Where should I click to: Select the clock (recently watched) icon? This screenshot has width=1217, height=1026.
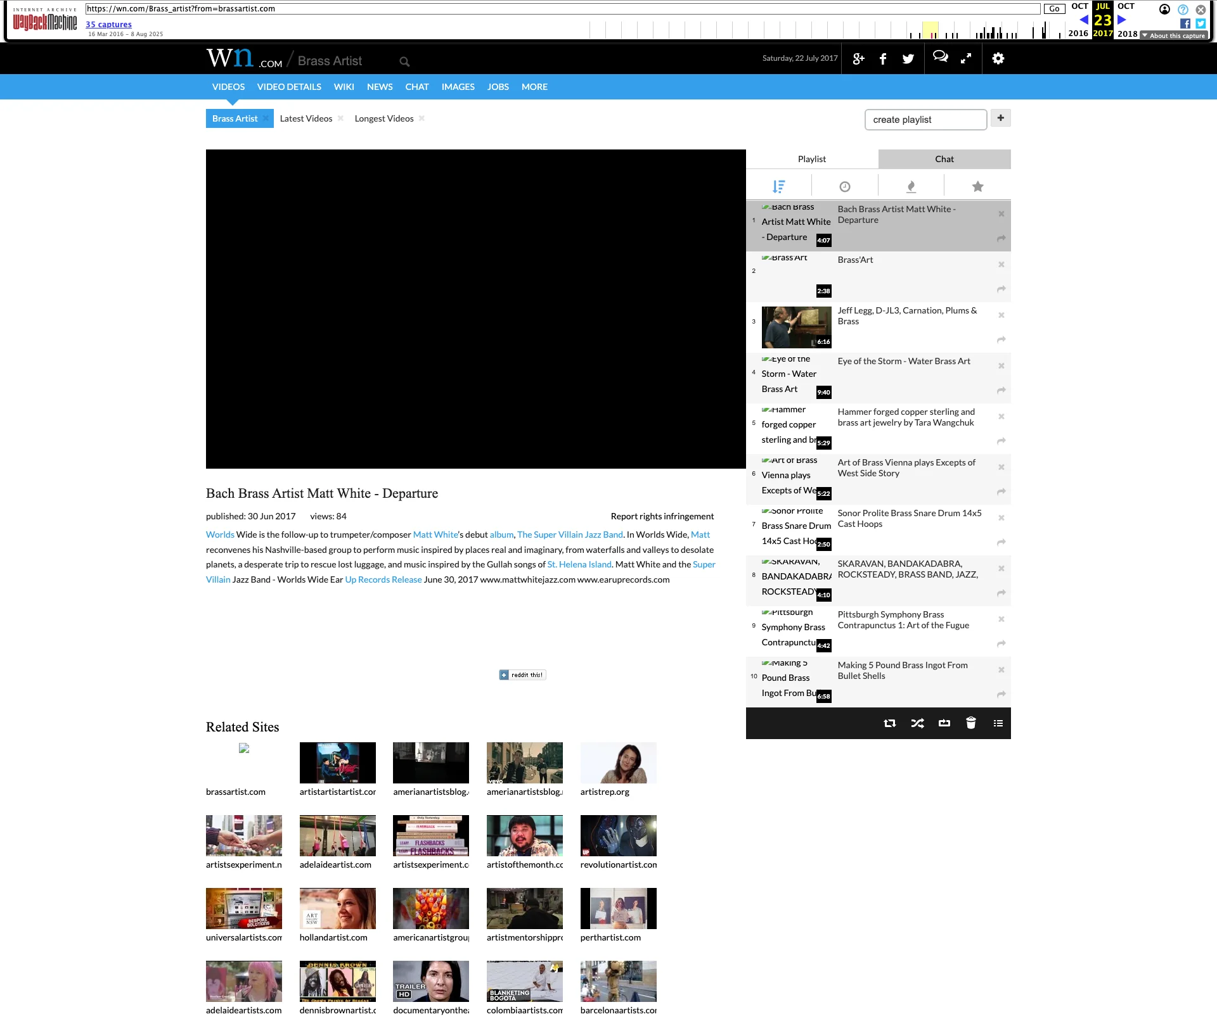845,186
